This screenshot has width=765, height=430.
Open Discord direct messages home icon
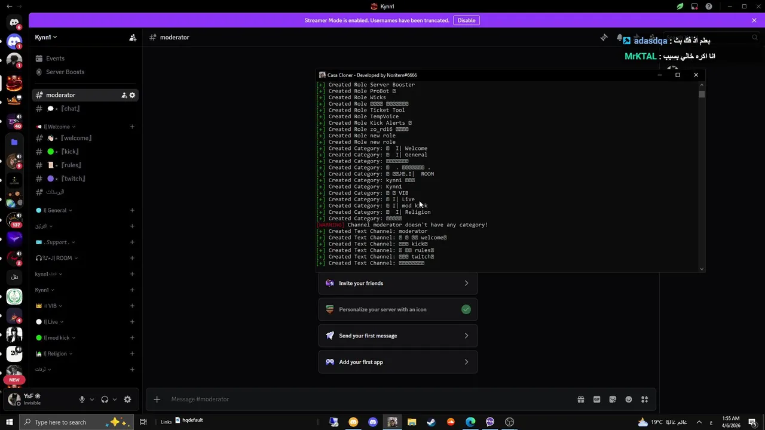pos(14,23)
